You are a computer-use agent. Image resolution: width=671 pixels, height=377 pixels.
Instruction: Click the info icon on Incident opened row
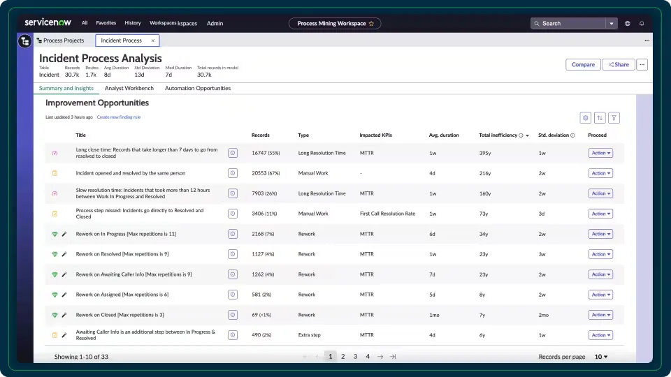[x=233, y=173]
